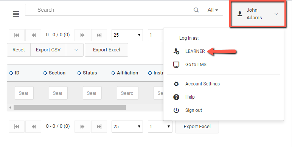This screenshot has height=147, width=292.
Task: Sort by the ID column
Action: tap(14, 73)
